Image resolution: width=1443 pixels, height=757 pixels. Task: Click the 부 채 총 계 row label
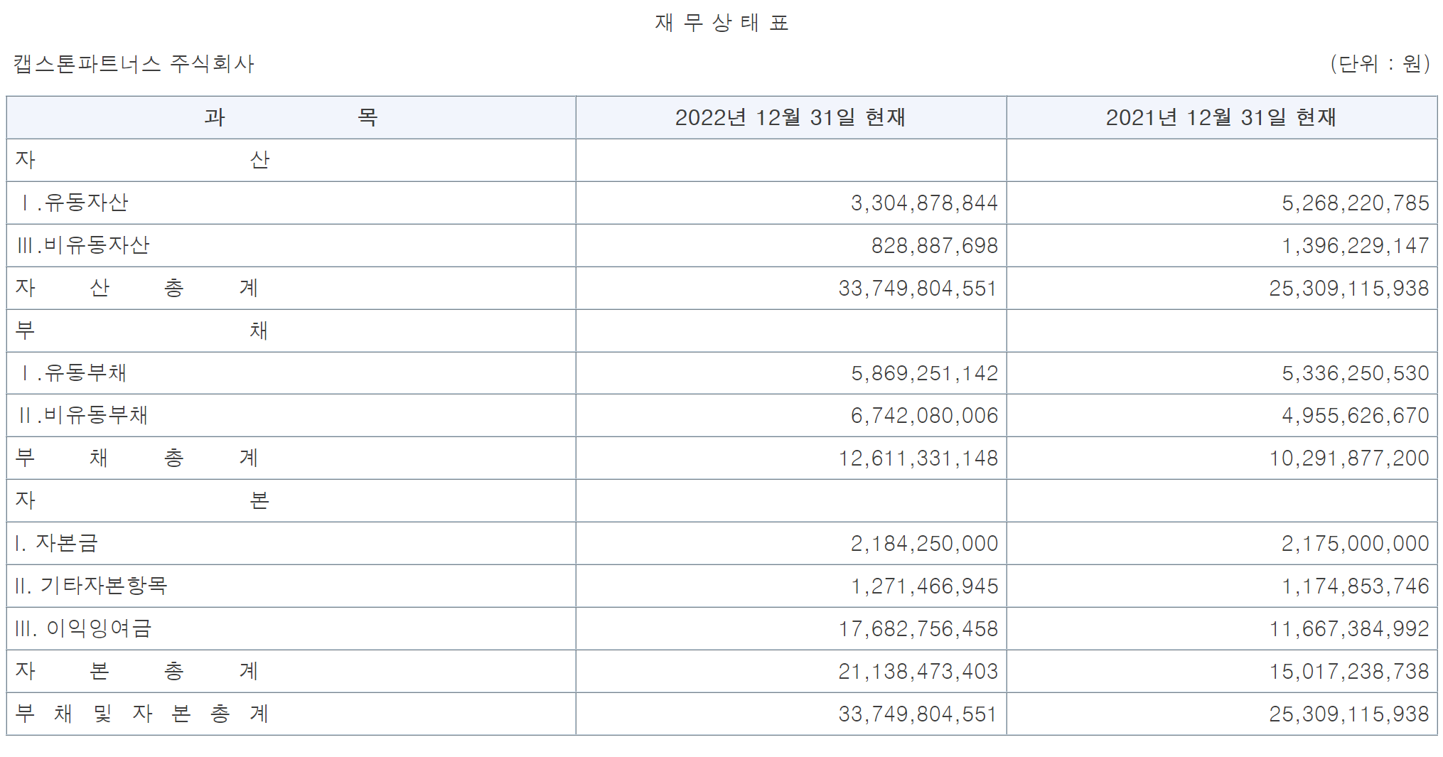pos(136,458)
